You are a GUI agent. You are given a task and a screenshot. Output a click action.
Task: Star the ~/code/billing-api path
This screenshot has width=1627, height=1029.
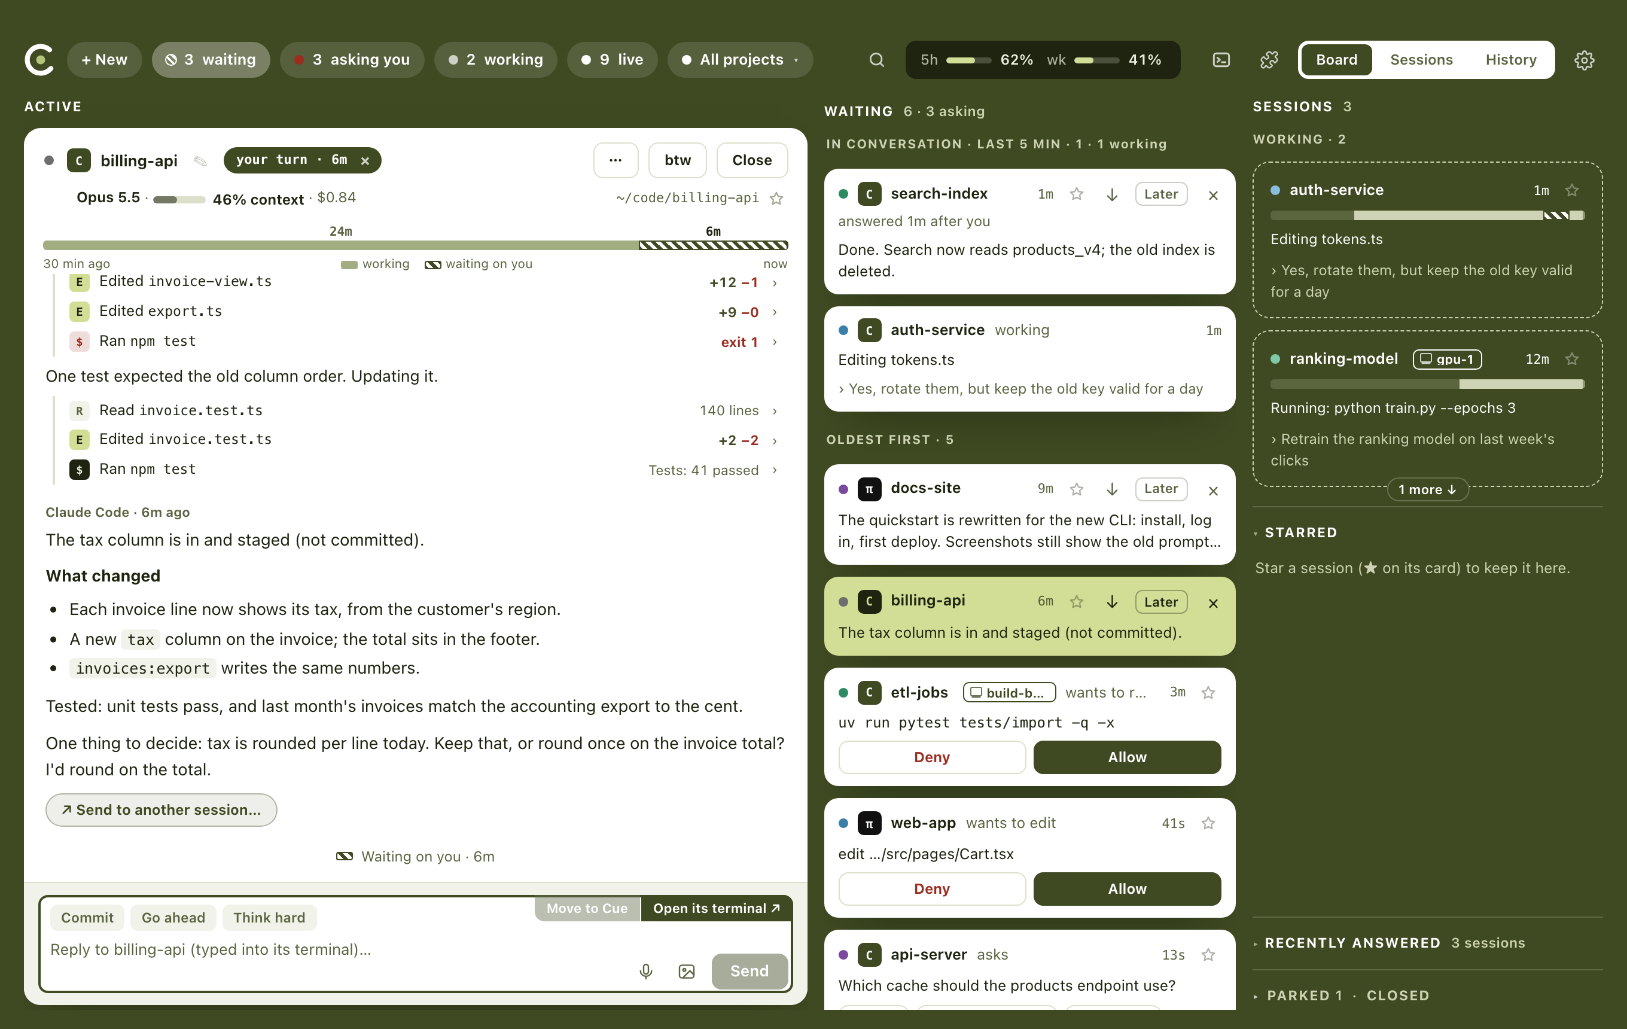pos(776,198)
